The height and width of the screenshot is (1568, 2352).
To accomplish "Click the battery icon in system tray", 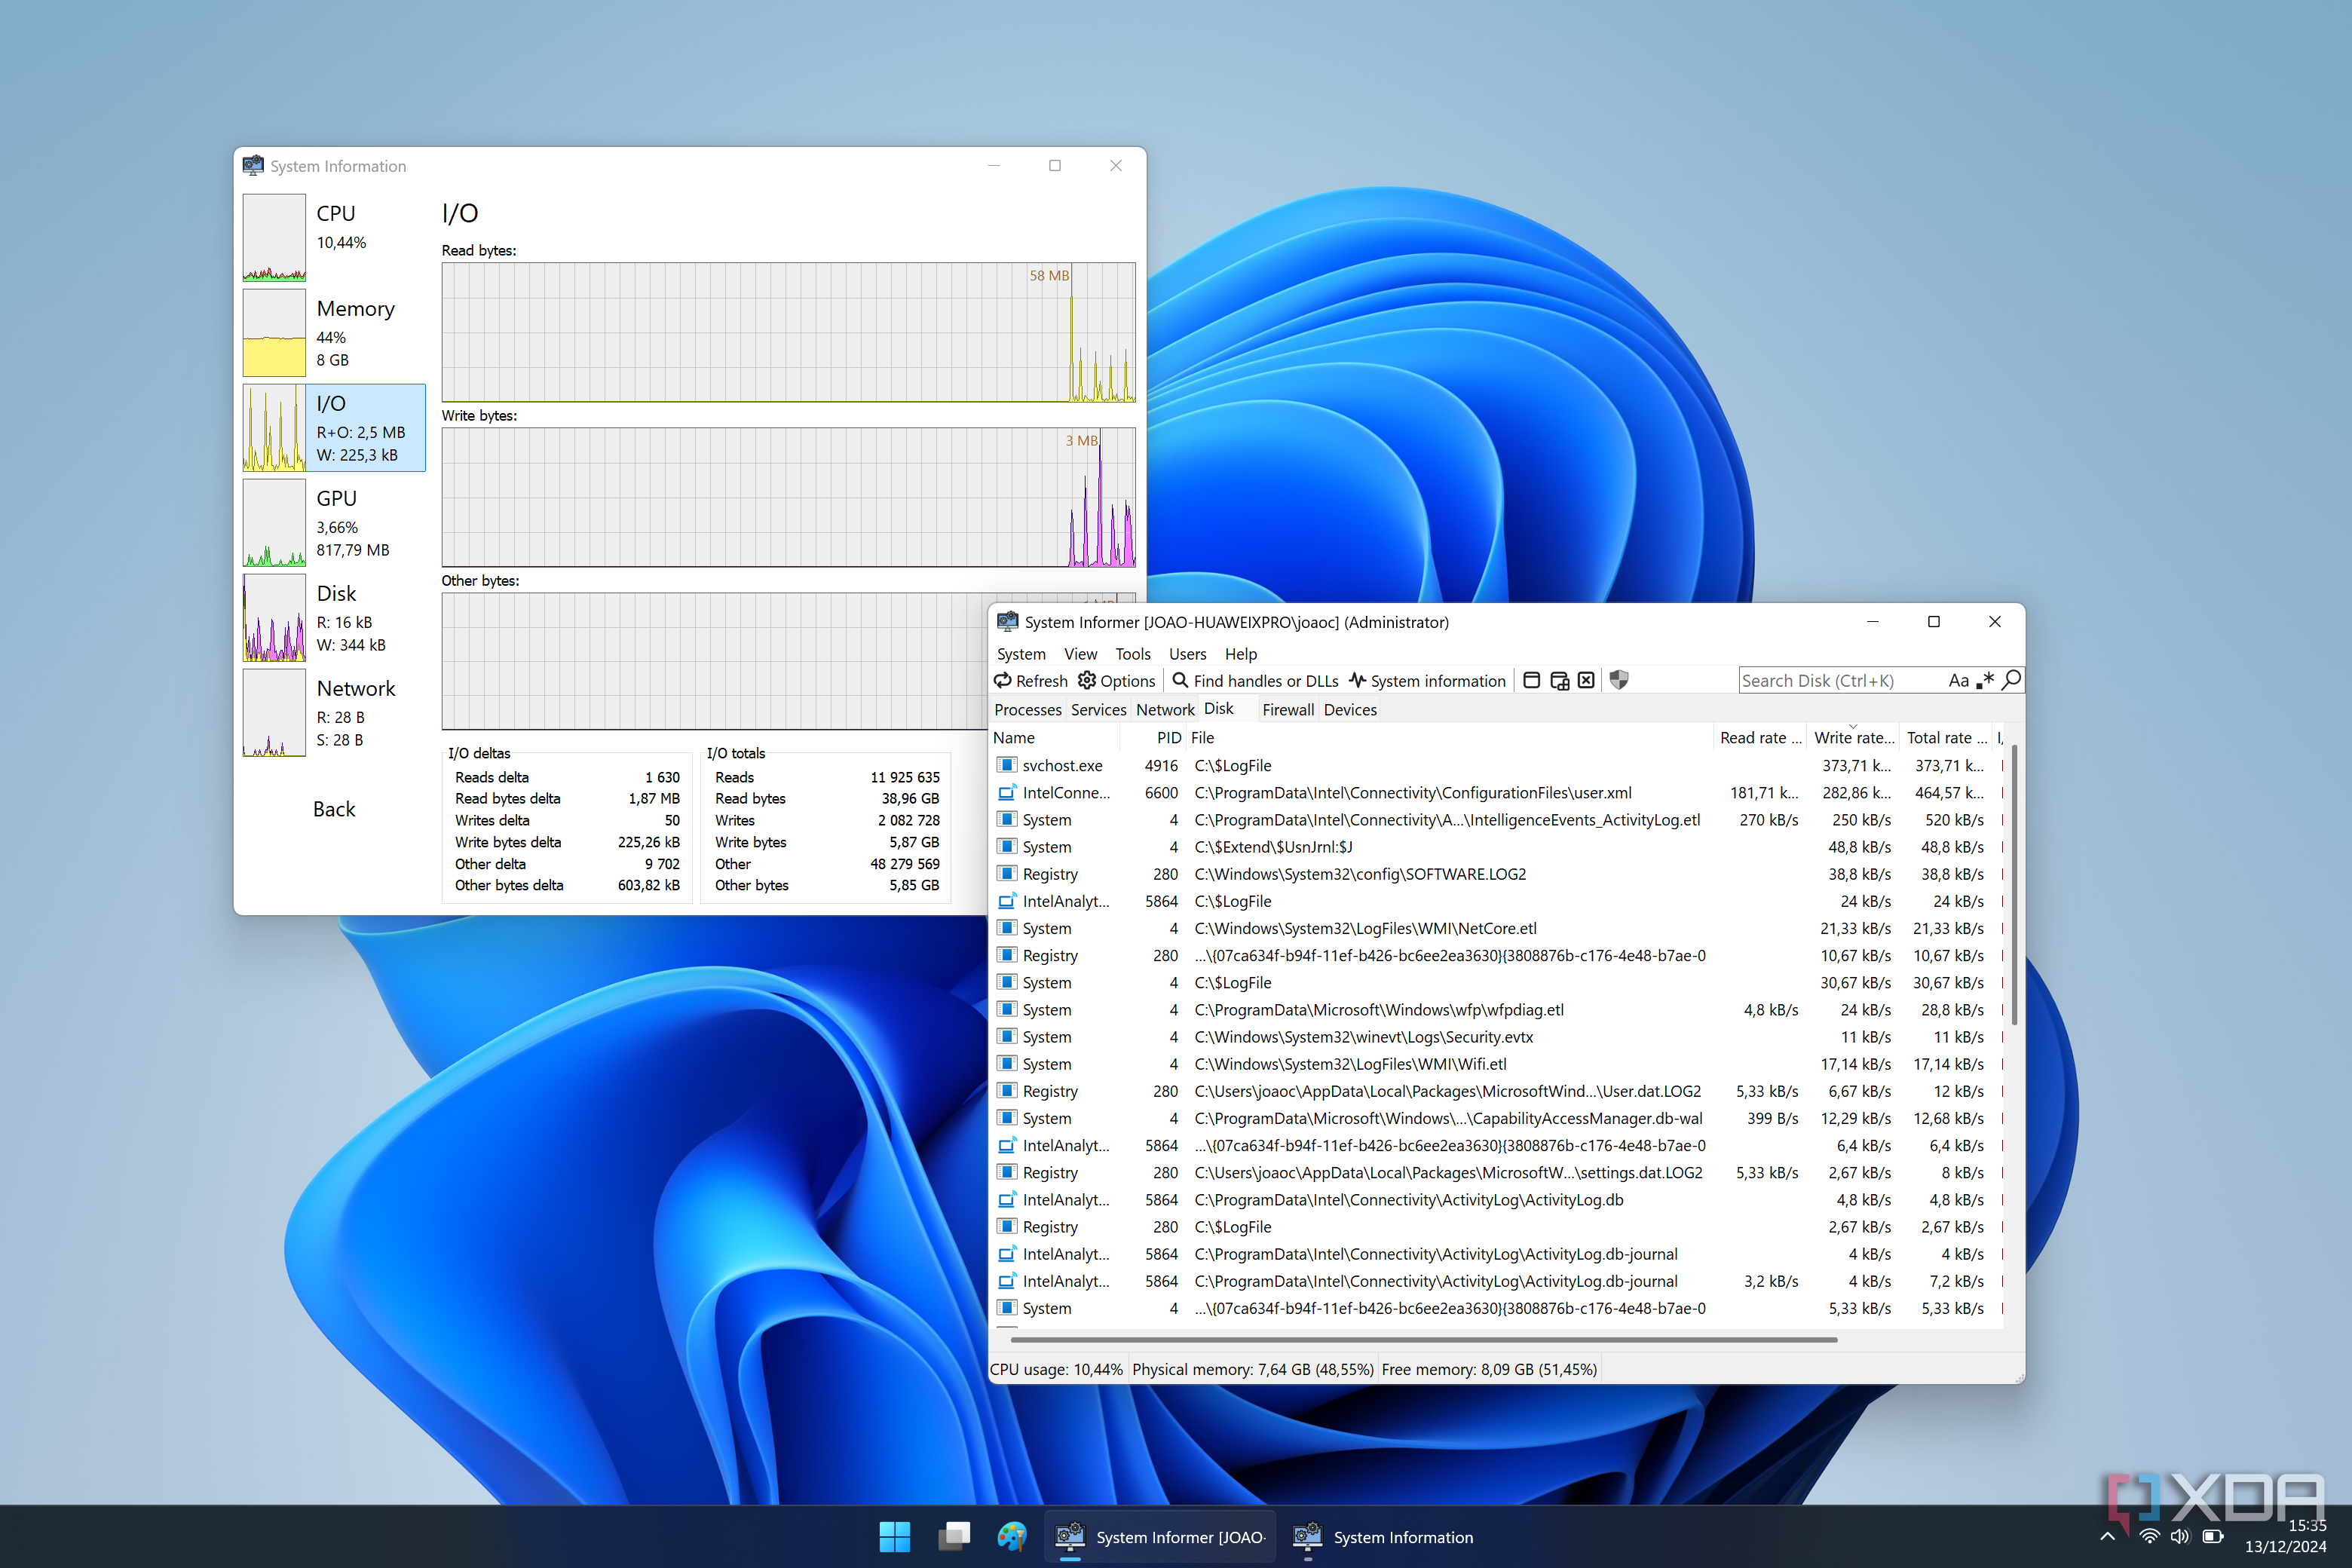I will (2213, 1536).
